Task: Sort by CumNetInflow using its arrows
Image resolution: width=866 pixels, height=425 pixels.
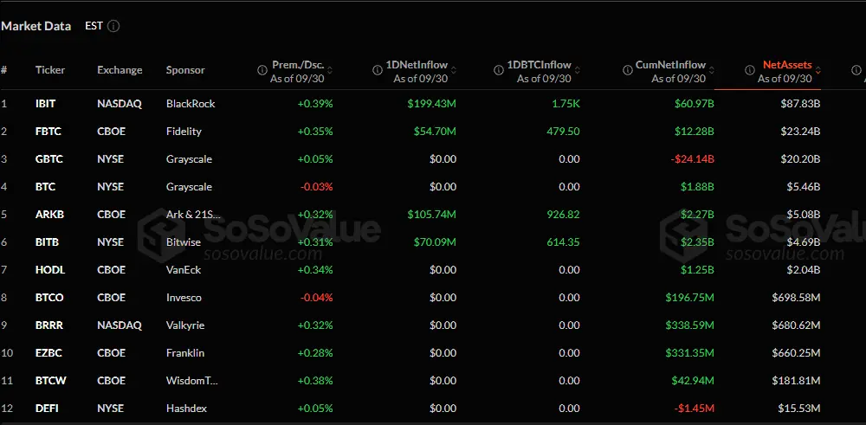Action: 712,70
